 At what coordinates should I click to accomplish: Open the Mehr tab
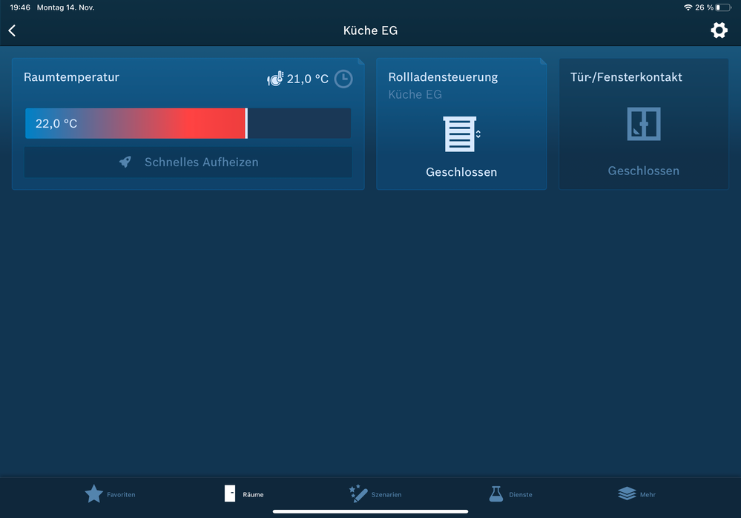tap(636, 494)
